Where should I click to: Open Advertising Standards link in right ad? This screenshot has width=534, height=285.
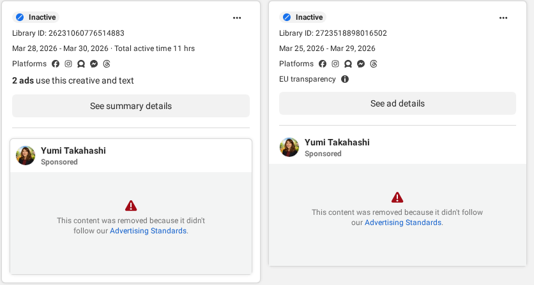click(x=403, y=223)
